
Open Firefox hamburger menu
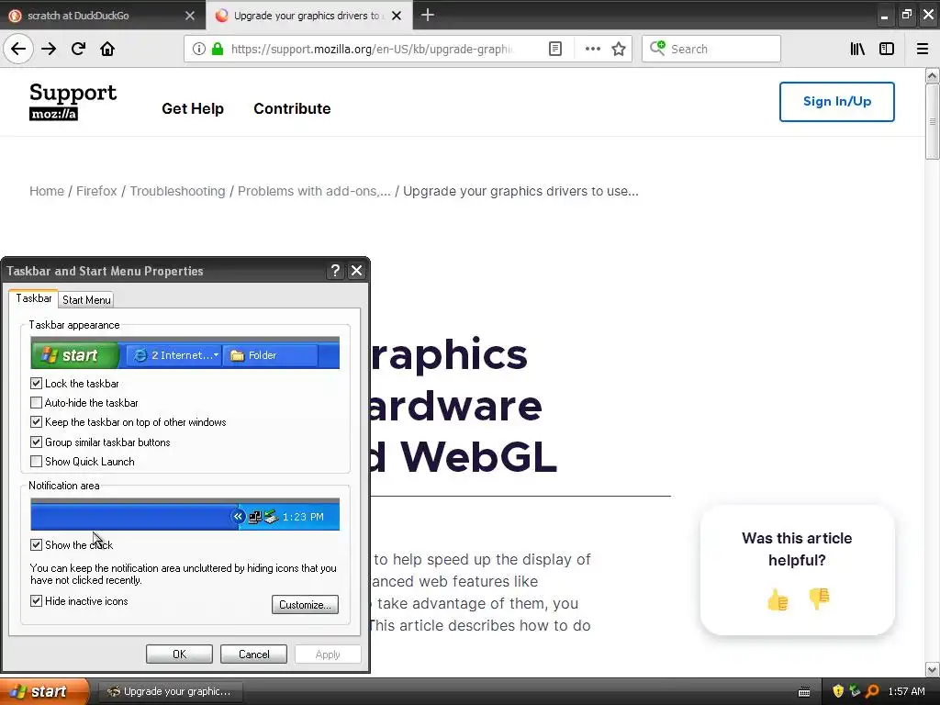[x=922, y=49]
